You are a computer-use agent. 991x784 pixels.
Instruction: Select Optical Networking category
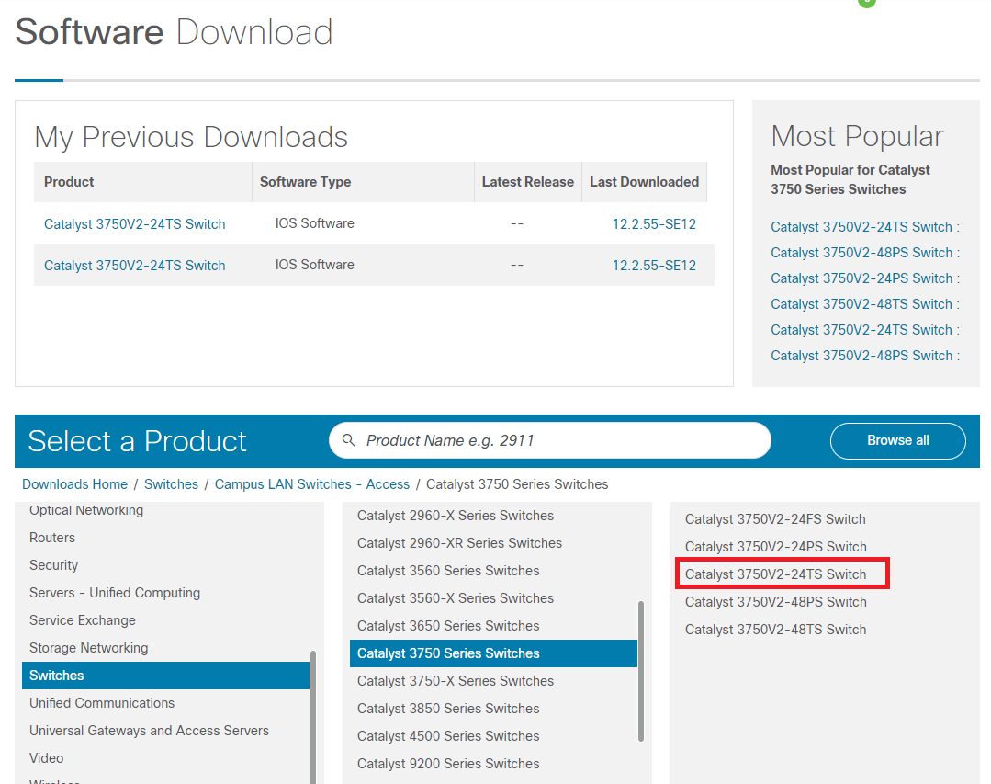[x=86, y=510]
